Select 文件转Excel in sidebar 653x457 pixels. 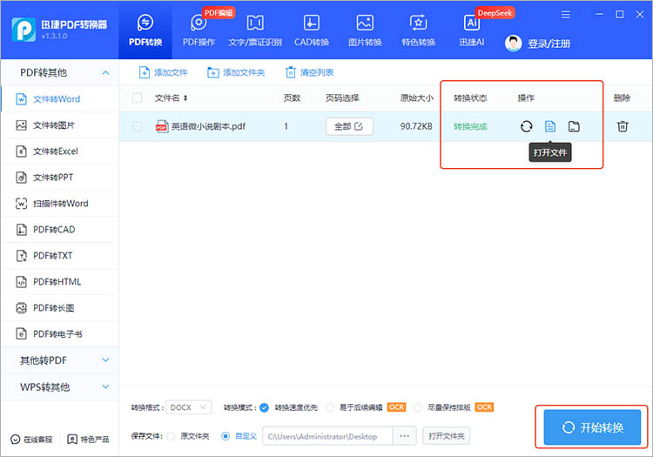coord(59,151)
